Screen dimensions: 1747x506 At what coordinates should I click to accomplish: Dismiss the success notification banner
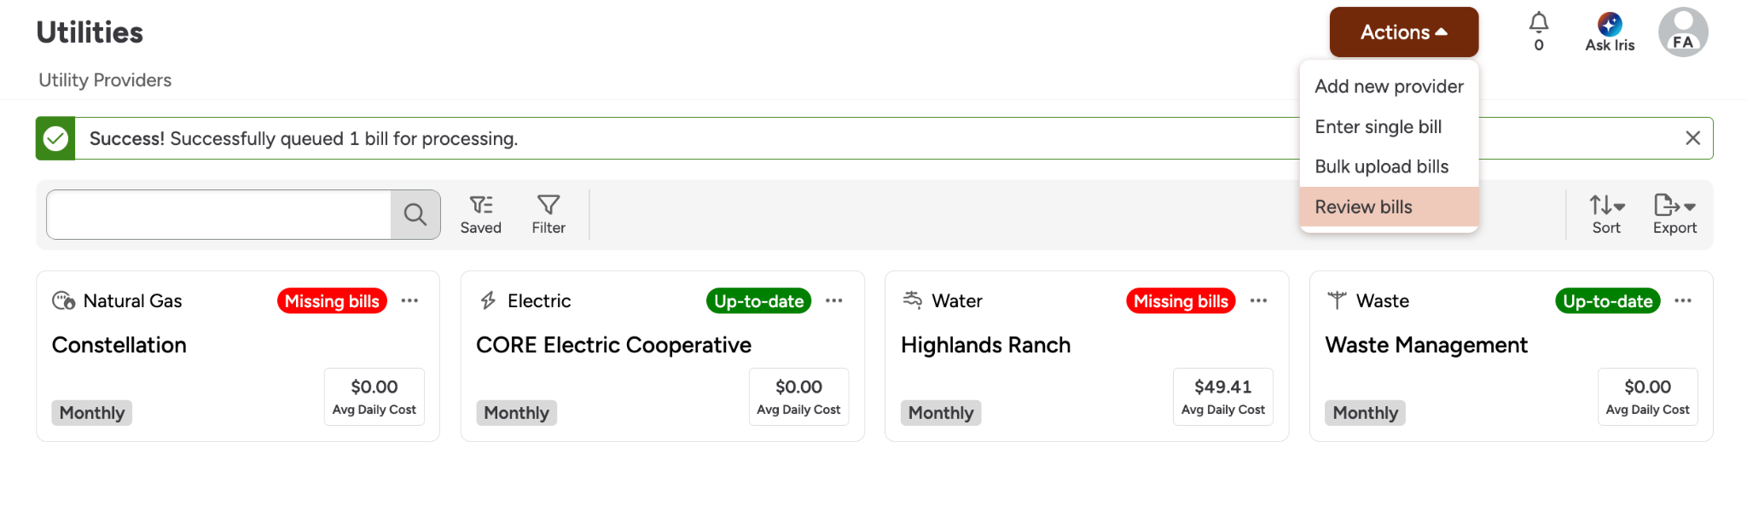click(1693, 138)
